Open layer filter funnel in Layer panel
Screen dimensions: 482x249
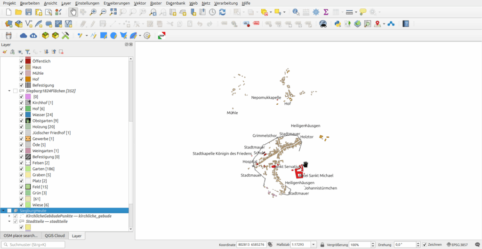[28, 52]
